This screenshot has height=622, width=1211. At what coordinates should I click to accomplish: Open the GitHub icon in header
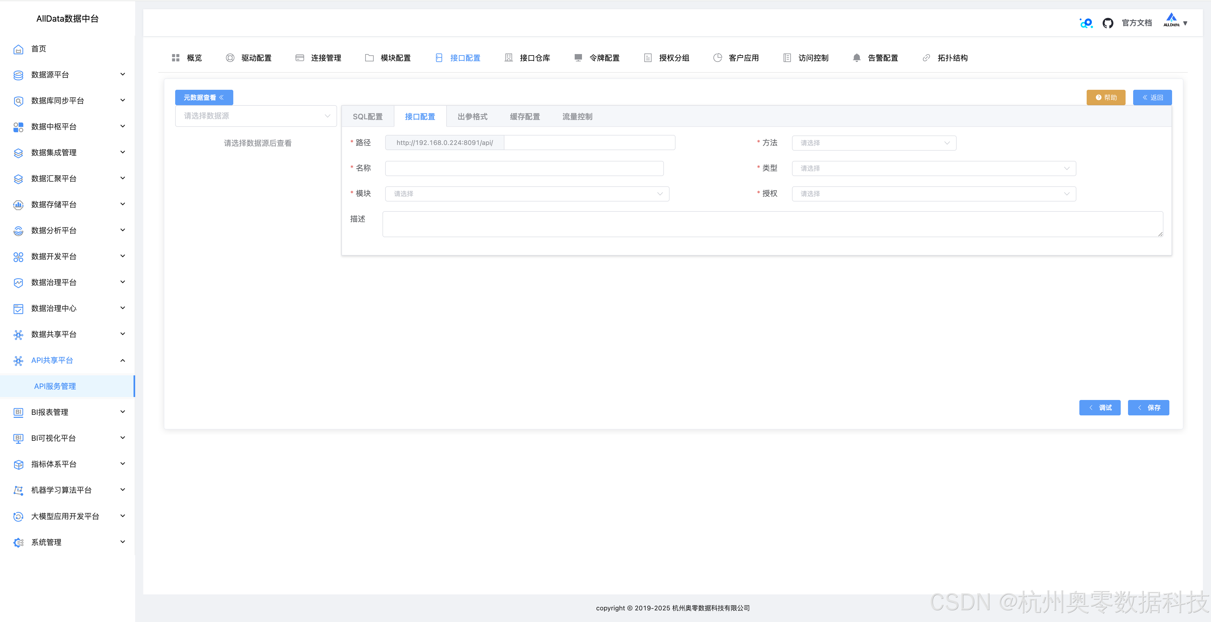(x=1107, y=23)
